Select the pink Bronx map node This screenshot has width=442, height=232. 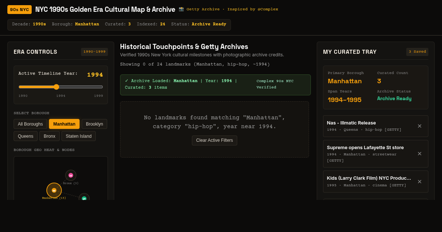[71, 175]
